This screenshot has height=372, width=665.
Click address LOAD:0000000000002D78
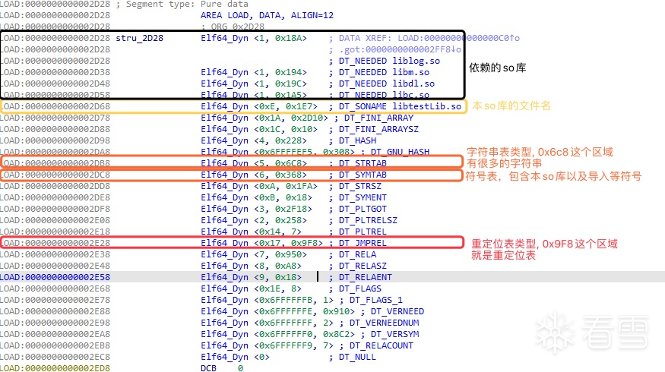(55, 118)
